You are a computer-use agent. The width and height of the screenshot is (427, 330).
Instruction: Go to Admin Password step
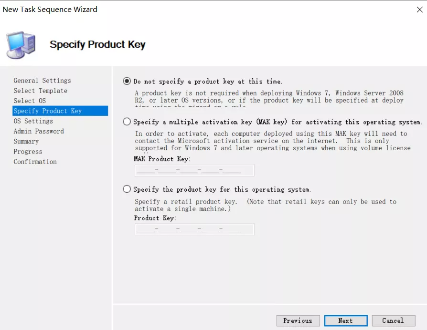coord(38,131)
